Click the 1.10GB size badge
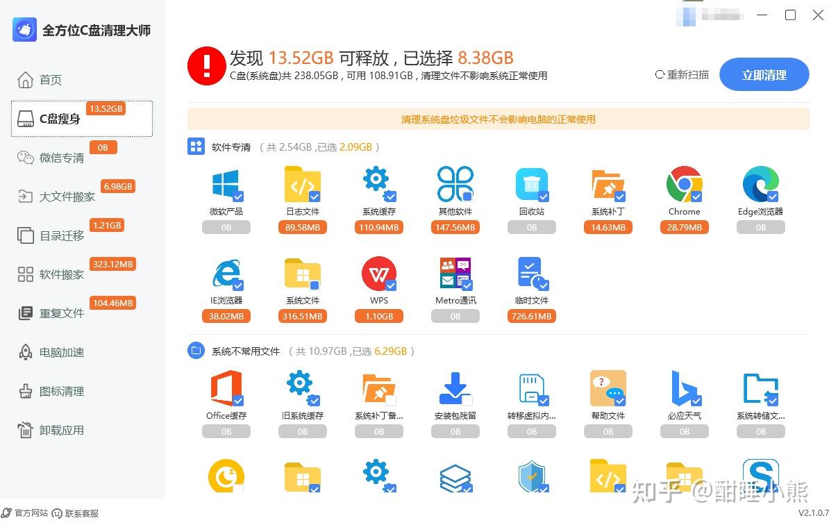 coord(378,316)
